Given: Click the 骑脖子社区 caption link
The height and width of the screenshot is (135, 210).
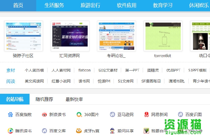Looking at the screenshot, I should coord(23,56).
